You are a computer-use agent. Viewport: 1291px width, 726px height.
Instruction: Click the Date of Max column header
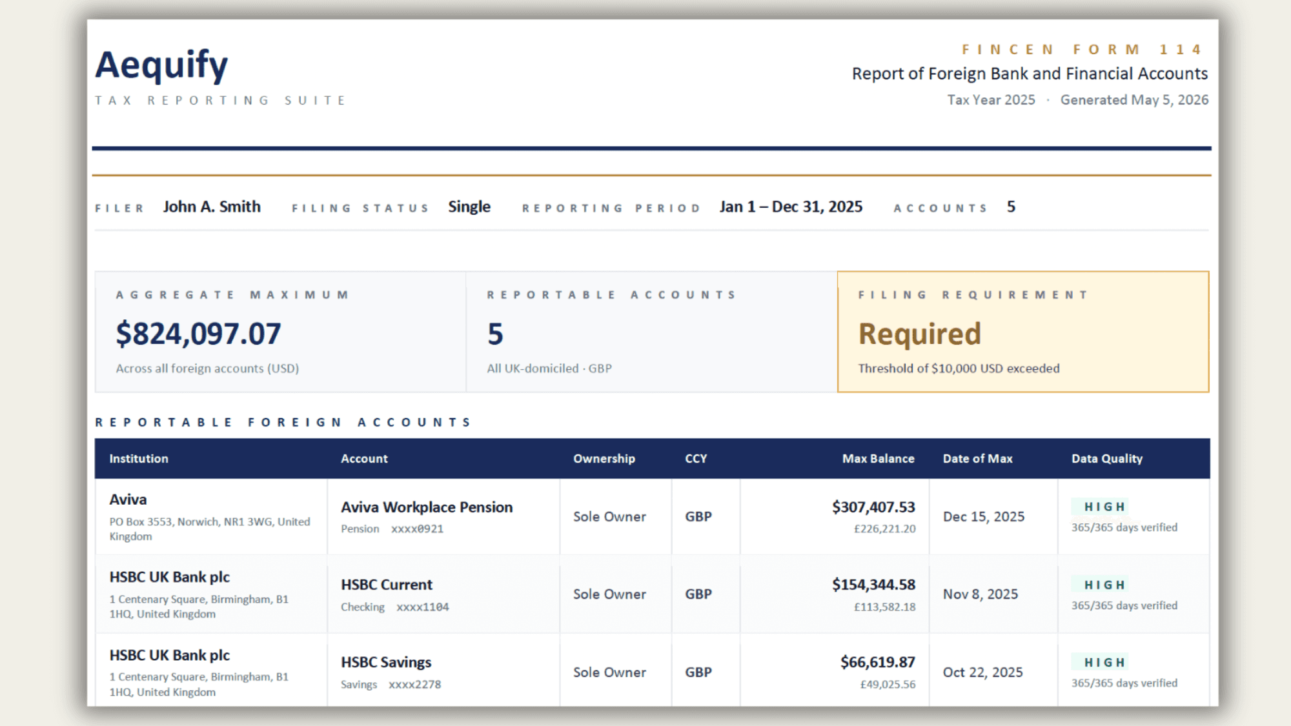click(x=977, y=459)
